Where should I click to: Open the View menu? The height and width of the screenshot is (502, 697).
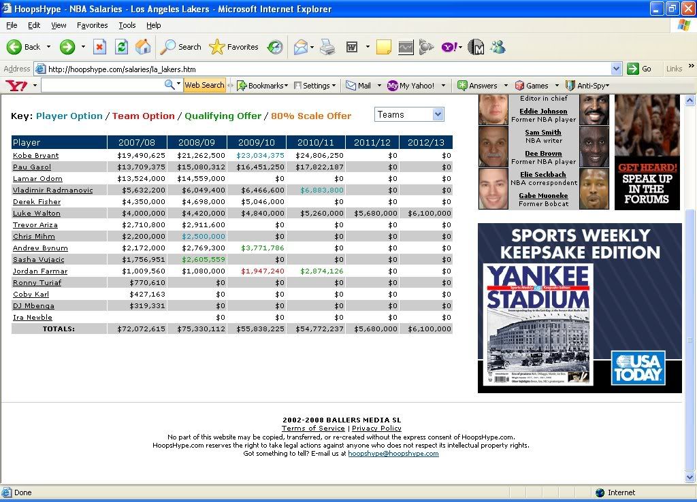59,25
